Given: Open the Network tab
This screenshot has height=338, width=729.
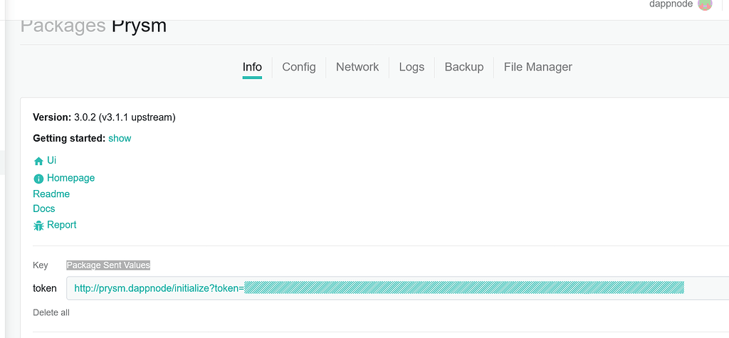Looking at the screenshot, I should (x=357, y=67).
